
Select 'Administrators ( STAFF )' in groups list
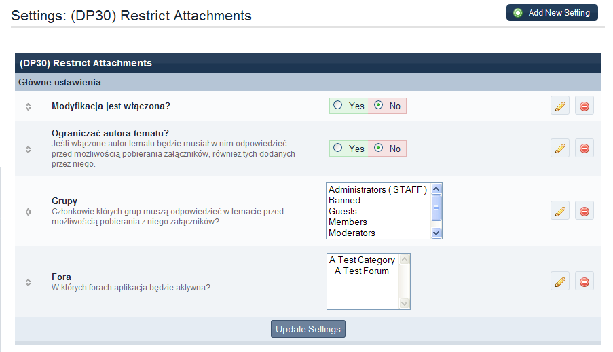(x=377, y=189)
